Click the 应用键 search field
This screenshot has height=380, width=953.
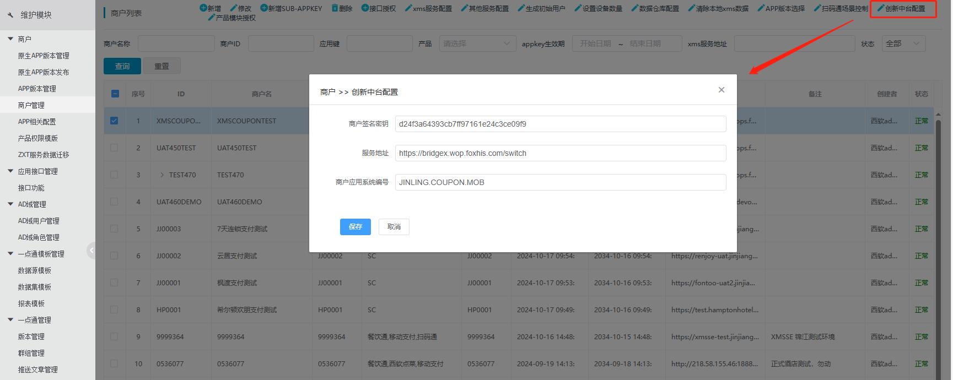pos(380,44)
